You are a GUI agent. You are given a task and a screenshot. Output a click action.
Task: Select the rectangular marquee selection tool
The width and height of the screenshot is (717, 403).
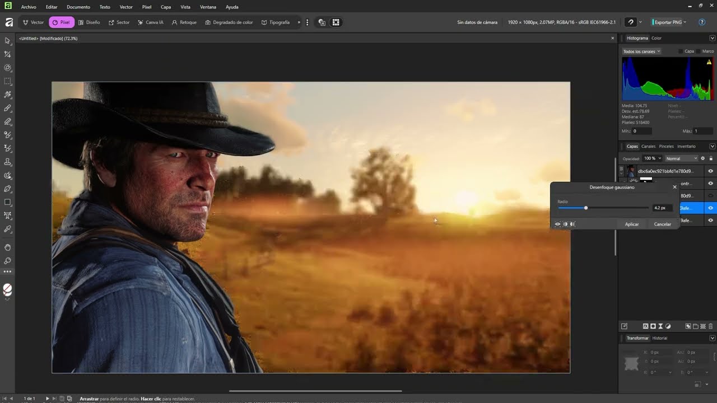[x=8, y=81]
